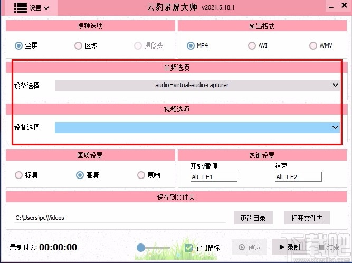Open the hamburger list menu icon
The width and height of the screenshot is (352, 263).
click(21, 8)
